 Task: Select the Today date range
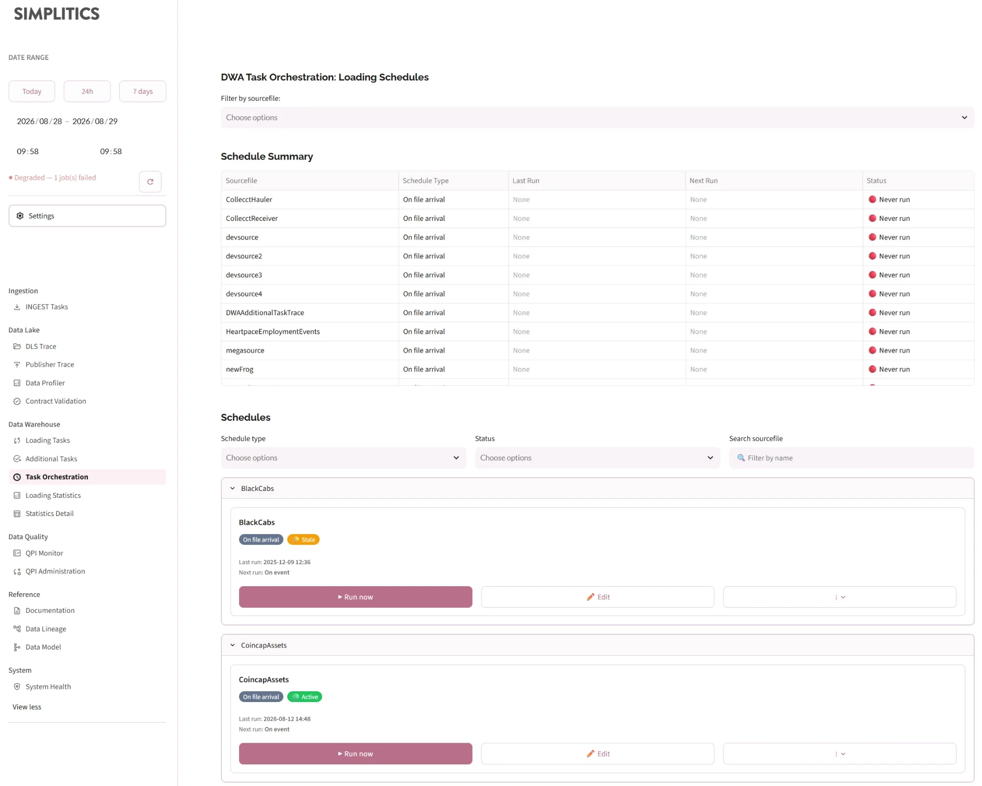click(32, 92)
